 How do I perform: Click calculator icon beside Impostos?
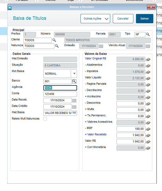point(148,72)
